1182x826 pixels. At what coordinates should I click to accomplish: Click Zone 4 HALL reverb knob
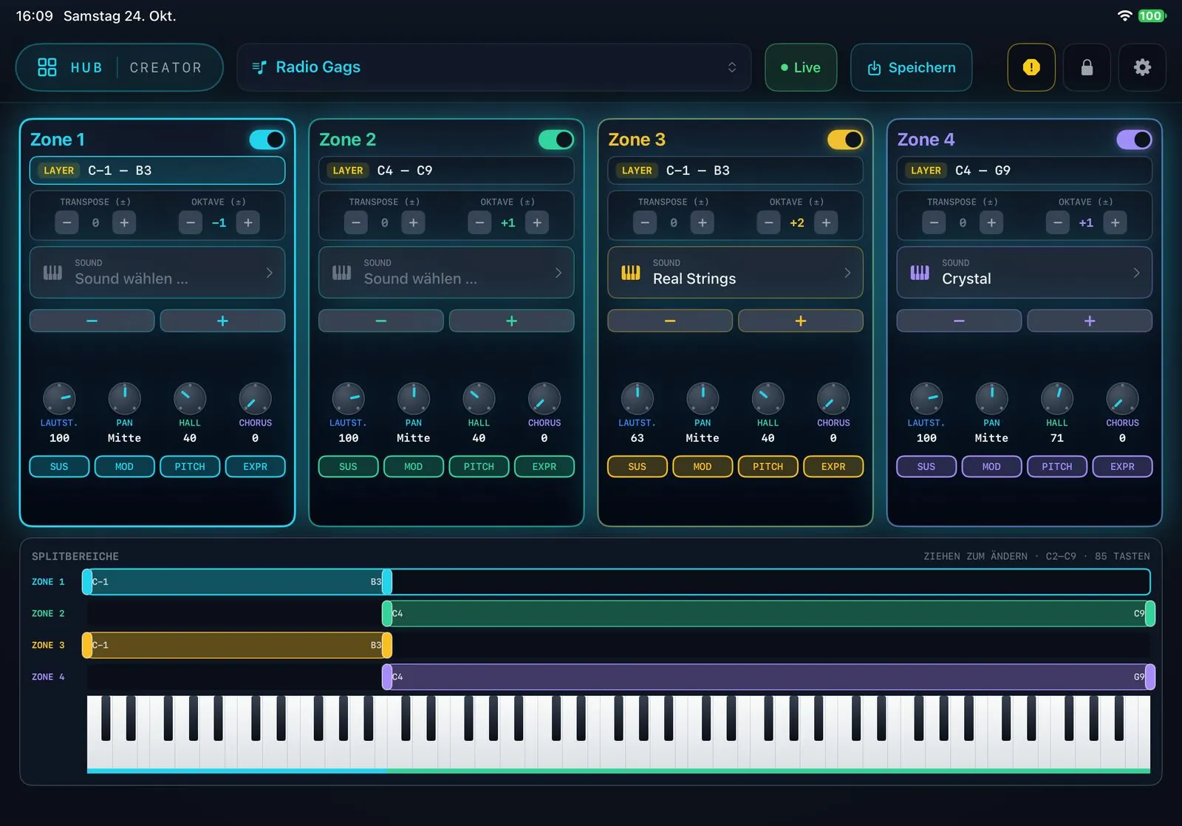pyautogui.click(x=1057, y=399)
